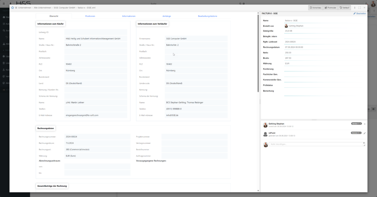Click buyer street field Bahnhofstraße 2
377x197 pixels.
coord(96,45)
